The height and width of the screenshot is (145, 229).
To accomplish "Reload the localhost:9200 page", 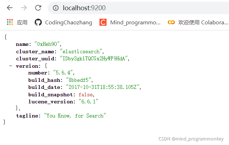I will [x=38, y=8].
